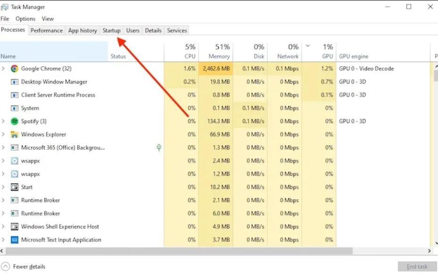Image resolution: width=438 pixels, height=277 pixels.
Task: Click the Microsoft 365 (Office) Background icon
Action: [15, 148]
